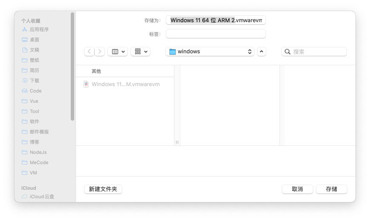The height and width of the screenshot is (220, 370).
Task: Click the 标签 tags field
Action: (216, 34)
